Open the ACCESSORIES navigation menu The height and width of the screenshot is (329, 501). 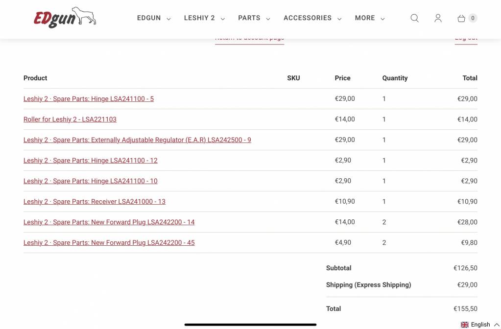pyautogui.click(x=308, y=18)
